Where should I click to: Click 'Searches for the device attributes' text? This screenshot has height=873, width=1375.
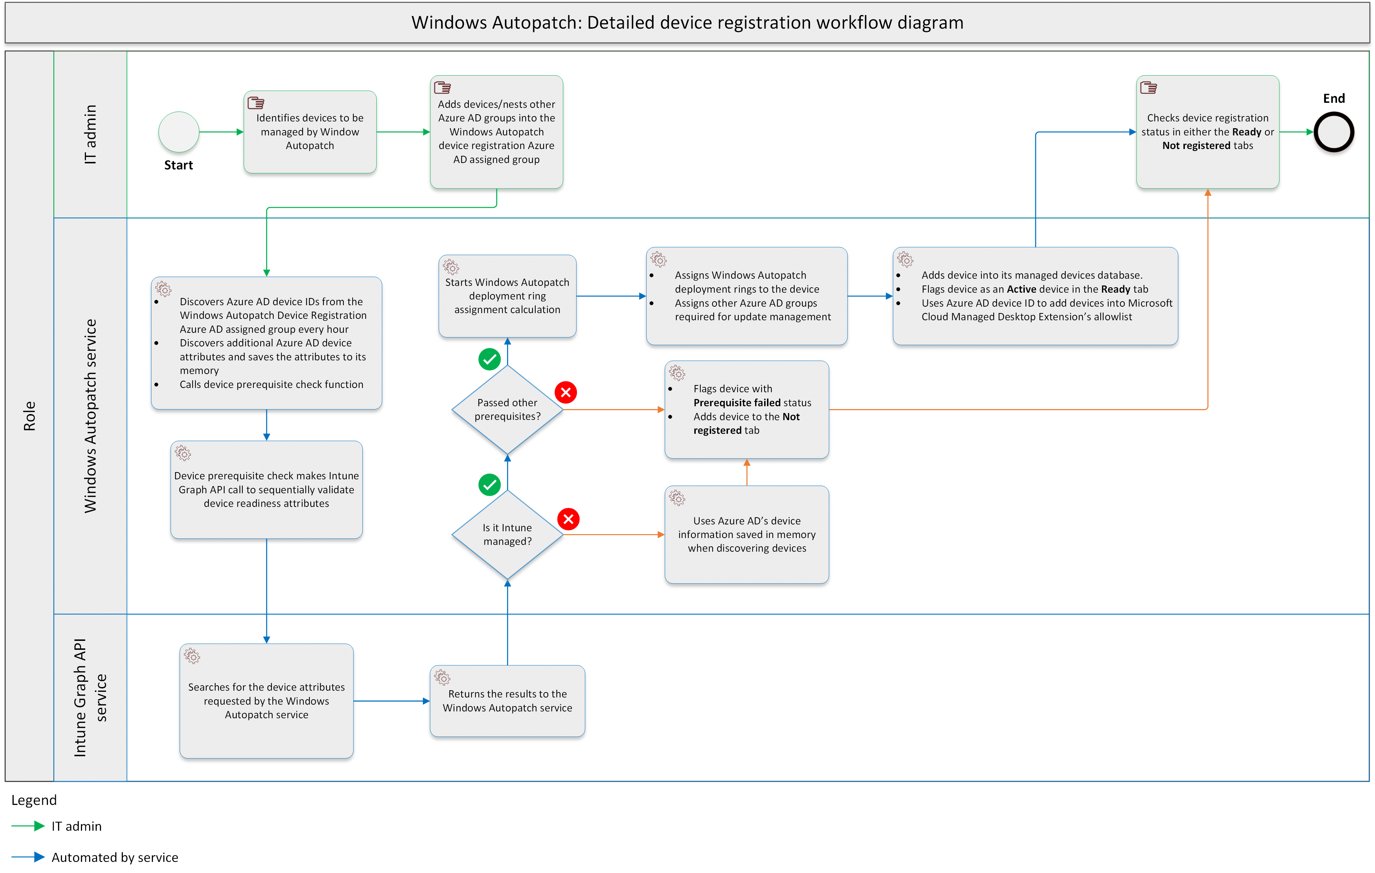[x=267, y=687]
